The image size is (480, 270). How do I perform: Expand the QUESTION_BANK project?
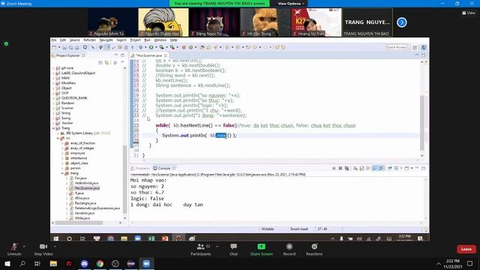click(x=53, y=98)
